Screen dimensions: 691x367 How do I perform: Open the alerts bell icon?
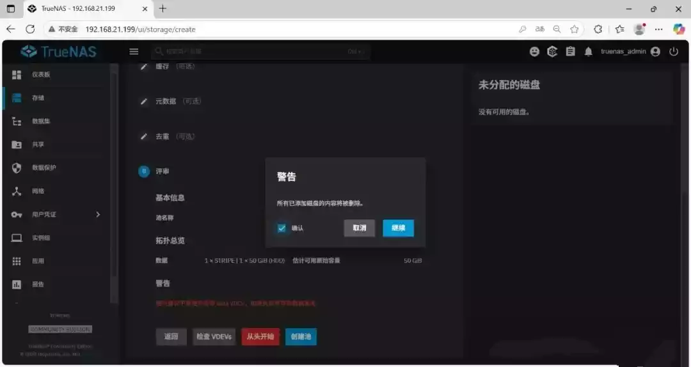[589, 52]
